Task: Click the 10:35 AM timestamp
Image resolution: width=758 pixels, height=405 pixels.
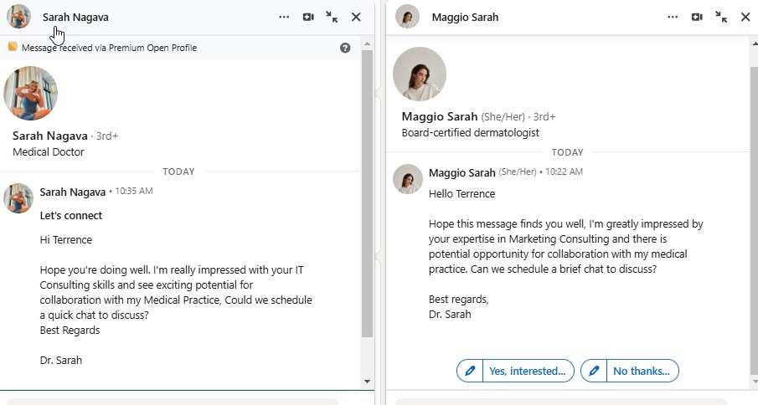Action: (134, 191)
